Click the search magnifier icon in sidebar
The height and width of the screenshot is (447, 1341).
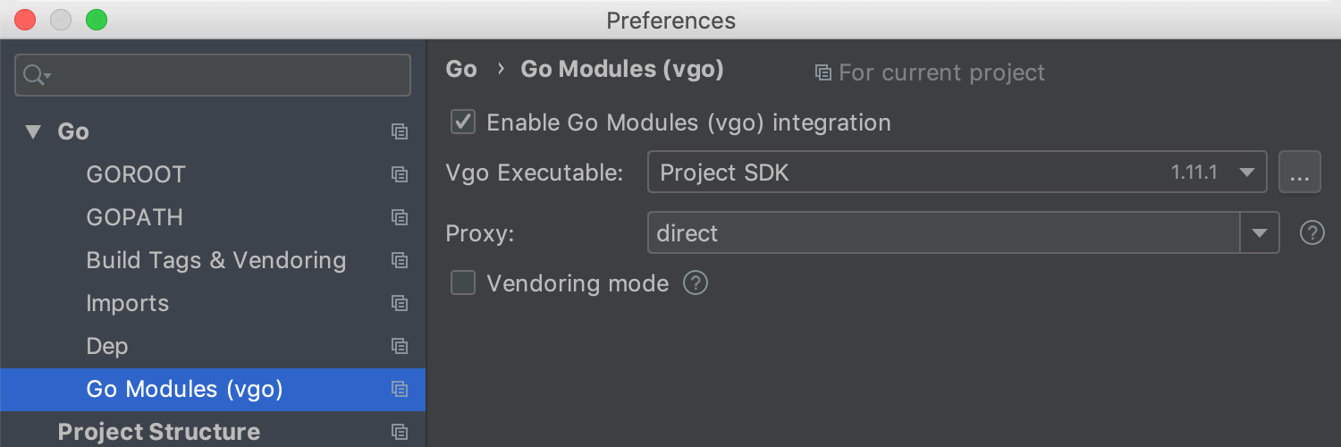[36, 75]
